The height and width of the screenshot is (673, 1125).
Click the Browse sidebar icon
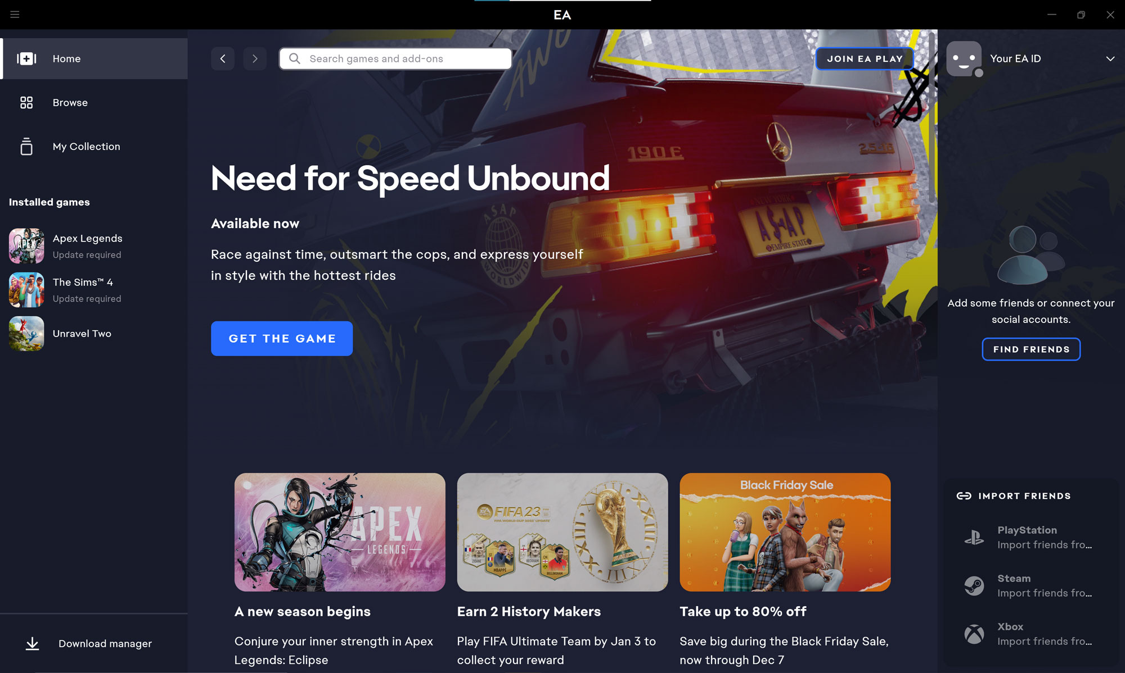click(26, 102)
